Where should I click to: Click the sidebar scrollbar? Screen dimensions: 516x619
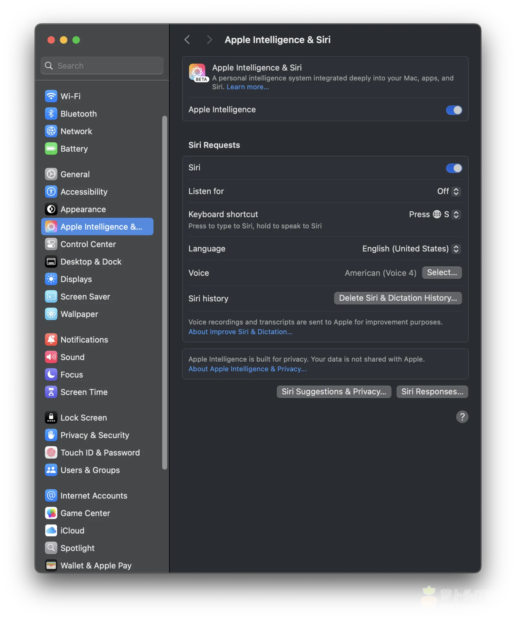click(x=164, y=292)
